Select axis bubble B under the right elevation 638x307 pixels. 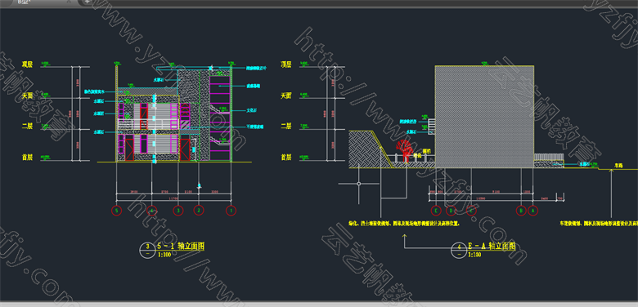[x=521, y=211]
